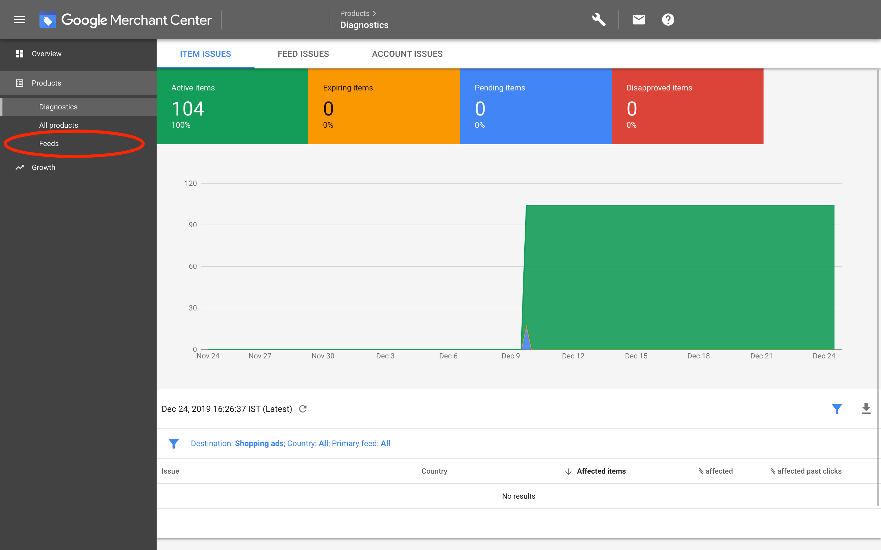Switch to the Feed Issues tab
Viewport: 881px width, 550px height.
coord(303,54)
